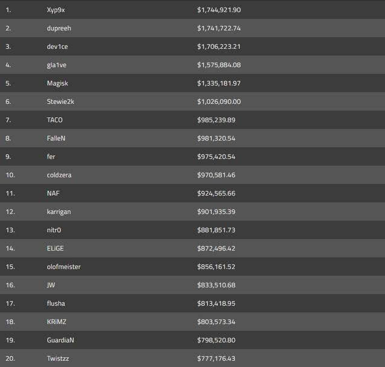Screen dimensions: 385x367
Task: Click the dupreeh player name
Action: pos(59,28)
